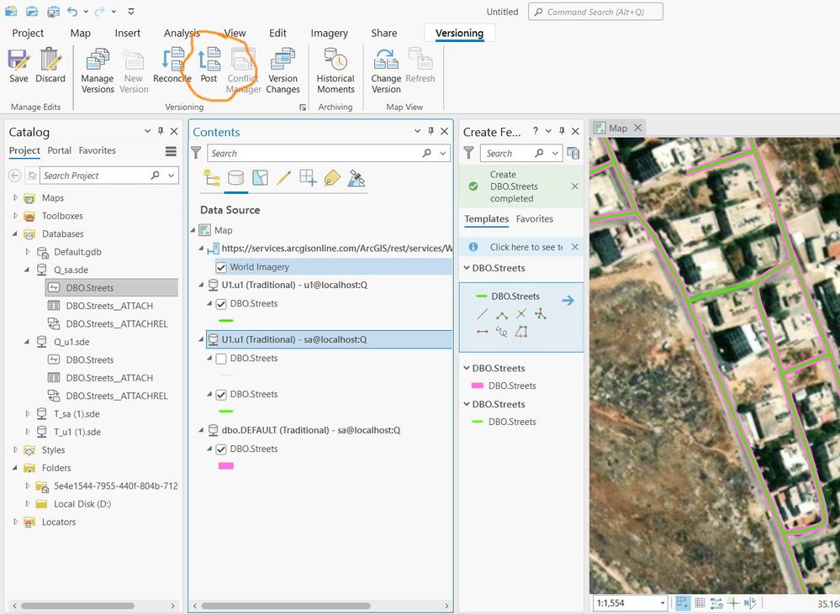The width and height of the screenshot is (840, 614).
Task: Expand the Default.gdb tree node
Action: (28, 252)
